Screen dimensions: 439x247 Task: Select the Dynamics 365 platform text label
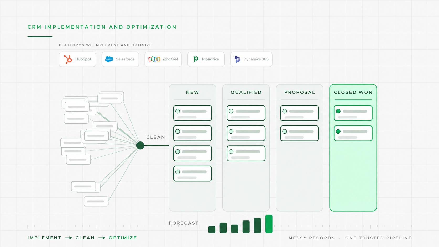256,59
